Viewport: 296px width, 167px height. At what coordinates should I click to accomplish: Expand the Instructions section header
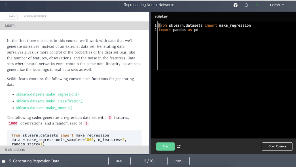(74, 150)
